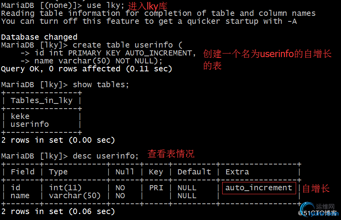Click the 'Field' column header
This screenshot has width=341, height=220.
tap(23, 172)
